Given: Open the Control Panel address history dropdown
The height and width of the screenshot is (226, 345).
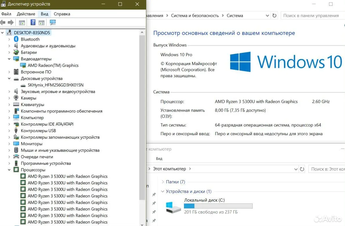Looking at the screenshot, I should coord(267,16).
